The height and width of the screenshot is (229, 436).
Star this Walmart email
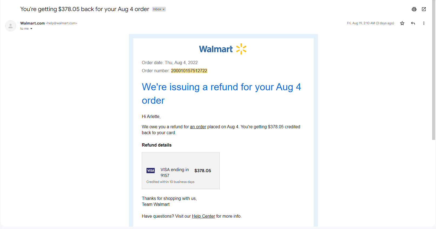(402, 23)
